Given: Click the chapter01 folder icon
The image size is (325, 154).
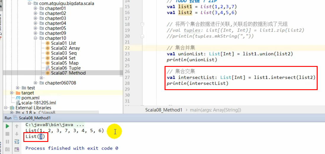Looking at the screenshot, I should click(x=42, y=9).
